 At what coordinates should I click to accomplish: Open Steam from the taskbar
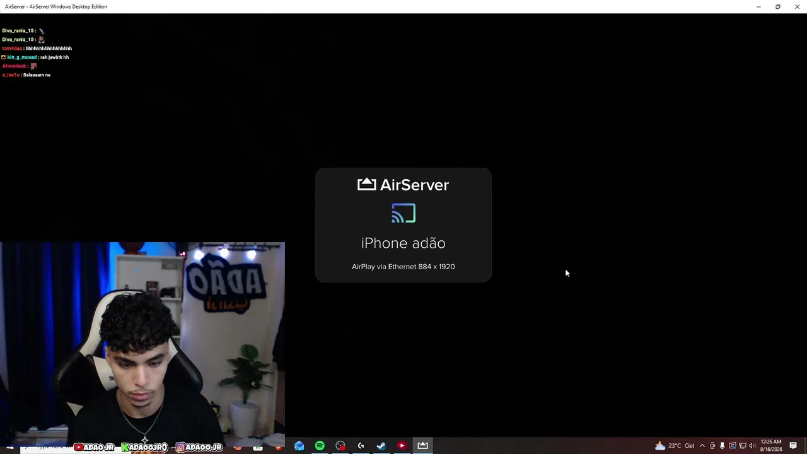[x=381, y=446]
